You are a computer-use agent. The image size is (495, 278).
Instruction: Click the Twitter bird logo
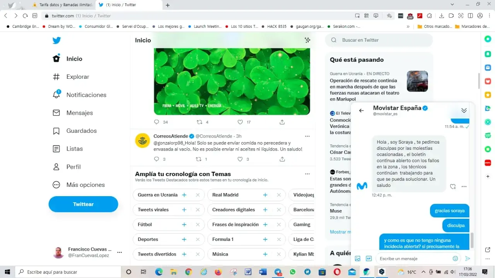tap(56, 41)
